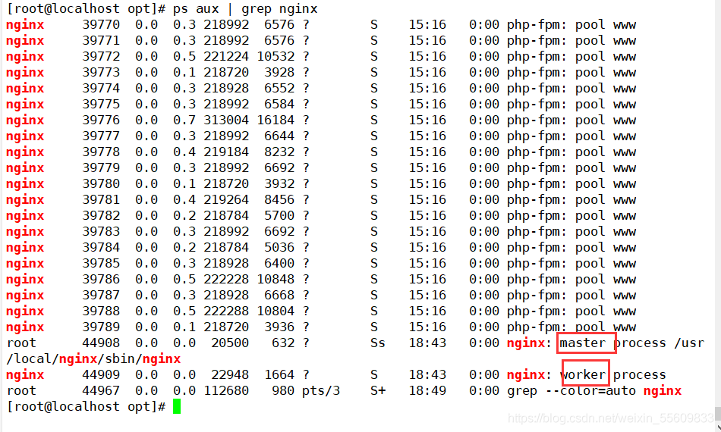Click the path '/local/nginx/sbin/nginx'
The image size is (721, 432).
(x=94, y=358)
